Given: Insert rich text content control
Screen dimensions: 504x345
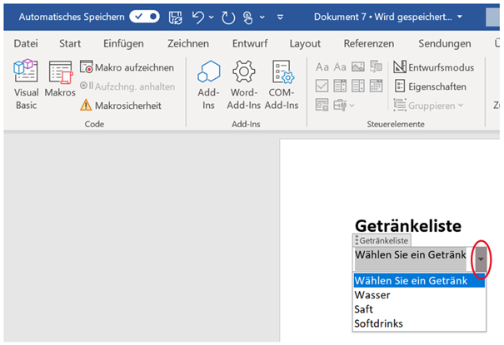Looking at the screenshot, I should click(322, 67).
